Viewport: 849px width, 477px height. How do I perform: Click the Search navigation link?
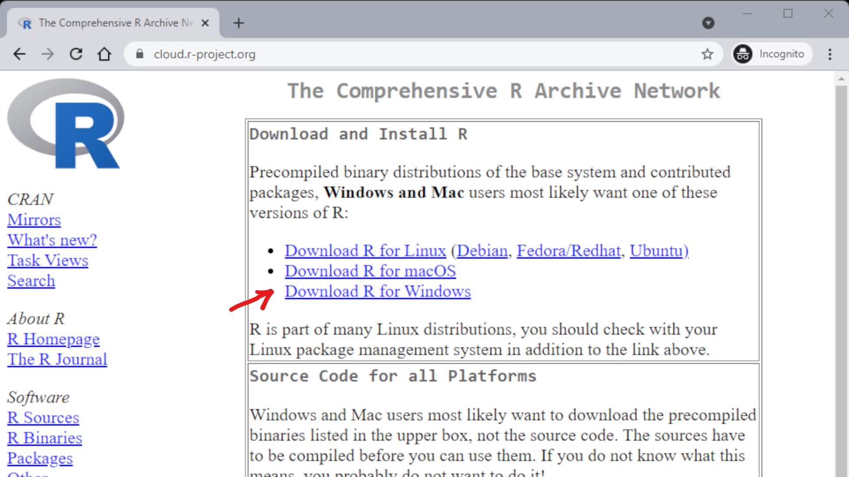(x=31, y=281)
